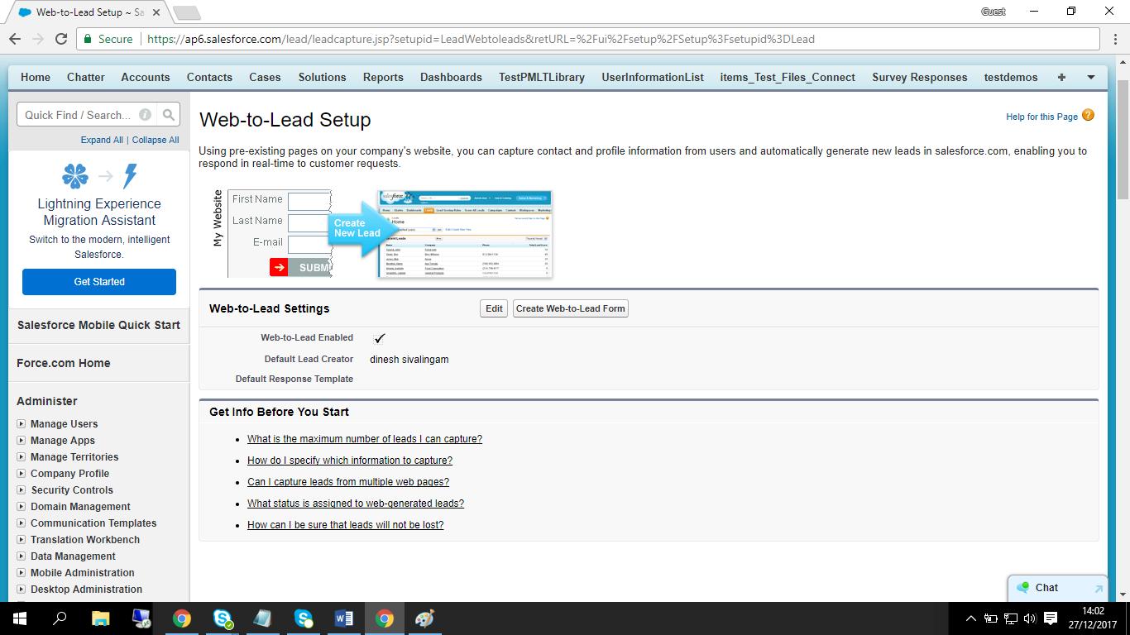This screenshot has width=1130, height=635.
Task: Click the blue Get Started button
Action: click(99, 282)
